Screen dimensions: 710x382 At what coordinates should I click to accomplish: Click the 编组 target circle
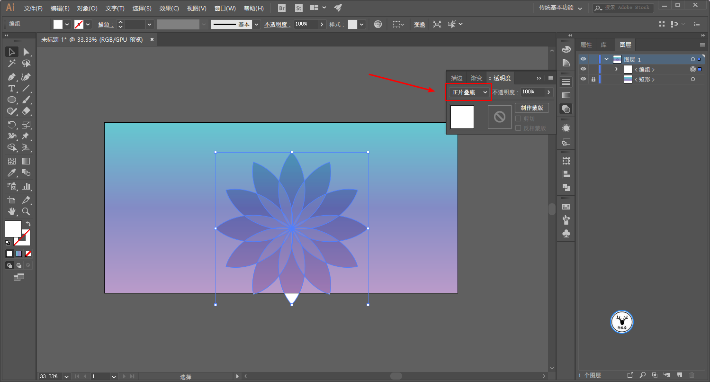tap(692, 69)
